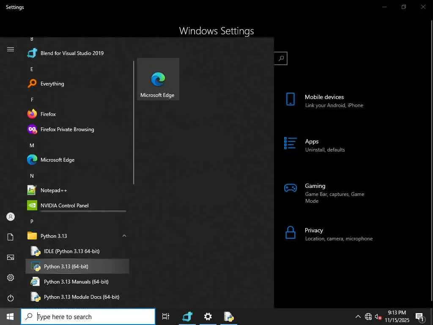This screenshot has width=433, height=325.
Task: Collapse the Python 3.13 folder
Action: (x=124, y=236)
